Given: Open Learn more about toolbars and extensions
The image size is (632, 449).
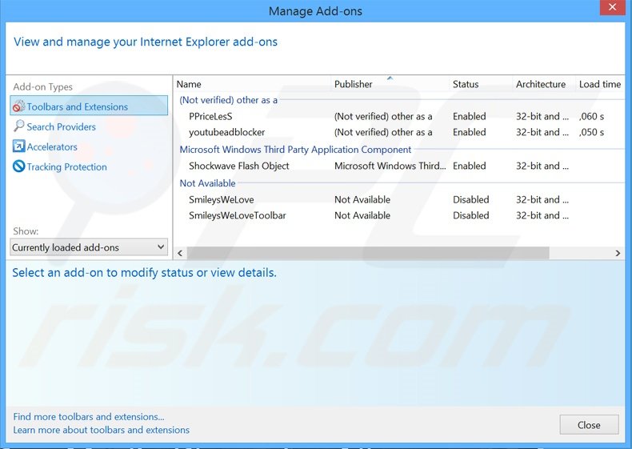Looking at the screenshot, I should pos(101,430).
